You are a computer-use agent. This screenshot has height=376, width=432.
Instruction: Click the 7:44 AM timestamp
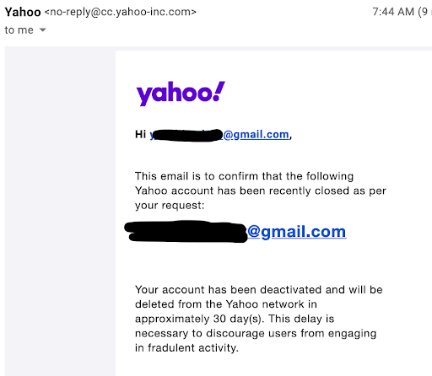pyautogui.click(x=393, y=12)
